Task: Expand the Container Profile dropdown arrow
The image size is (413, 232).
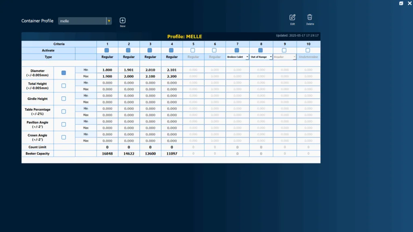Action: [109, 21]
